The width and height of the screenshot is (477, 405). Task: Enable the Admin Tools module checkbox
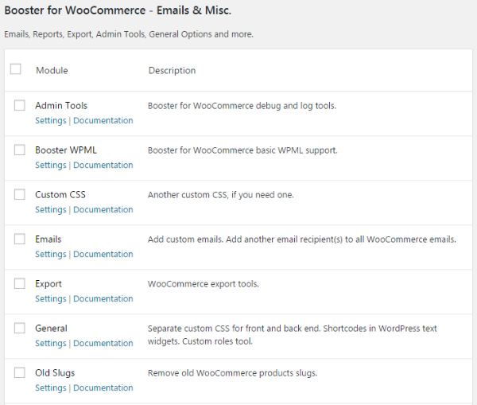click(x=20, y=105)
